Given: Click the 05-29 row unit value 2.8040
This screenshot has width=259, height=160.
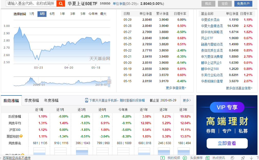Looking at the screenshot, I should 147,20.
